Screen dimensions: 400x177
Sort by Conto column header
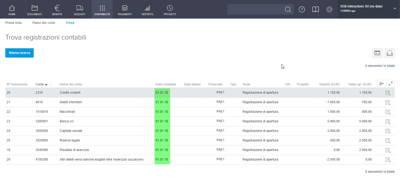[40, 84]
